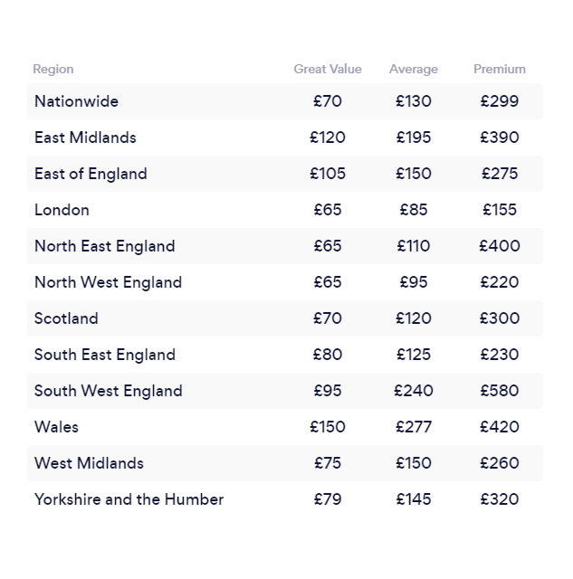573x579 pixels.
Task: Click Yorkshire and the Humber region name
Action: click(129, 499)
